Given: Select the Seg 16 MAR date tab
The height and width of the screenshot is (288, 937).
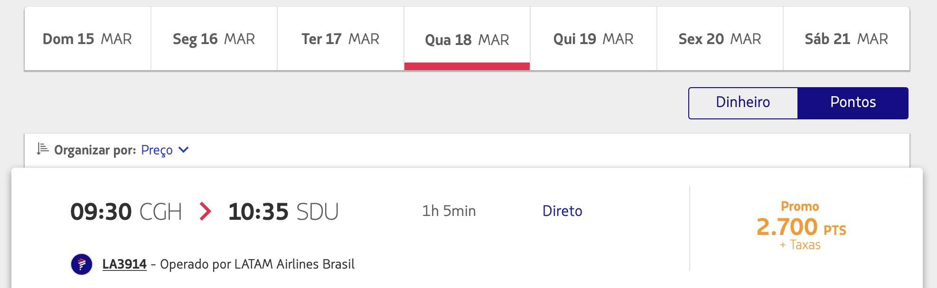Looking at the screenshot, I should [214, 39].
